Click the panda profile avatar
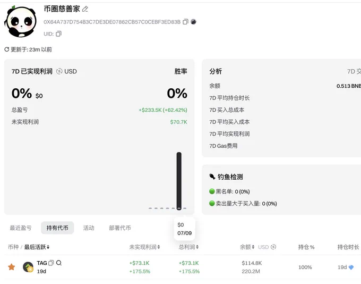The image size is (361, 284). tap(21, 21)
